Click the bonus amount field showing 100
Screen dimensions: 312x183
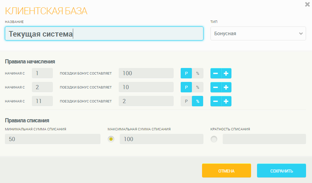coord(146,73)
